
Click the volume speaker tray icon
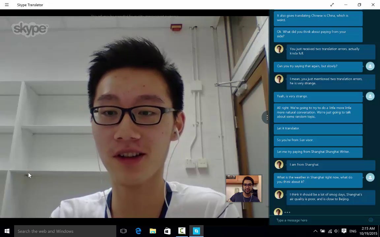336,231
